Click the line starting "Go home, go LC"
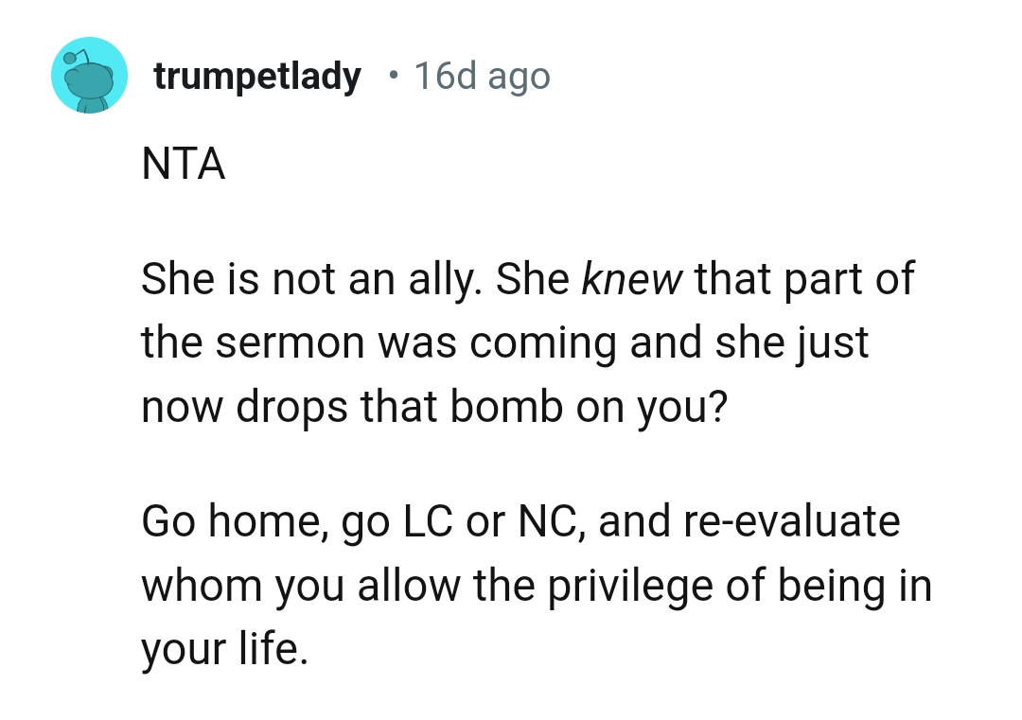Screen dimensions: 1022x720 pyautogui.click(x=520, y=521)
